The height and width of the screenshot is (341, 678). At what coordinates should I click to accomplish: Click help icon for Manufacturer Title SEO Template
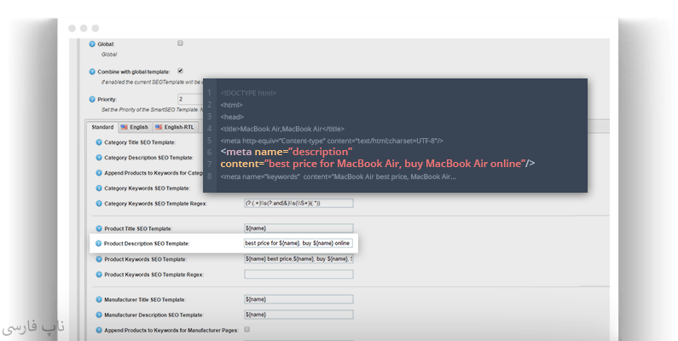[99, 299]
